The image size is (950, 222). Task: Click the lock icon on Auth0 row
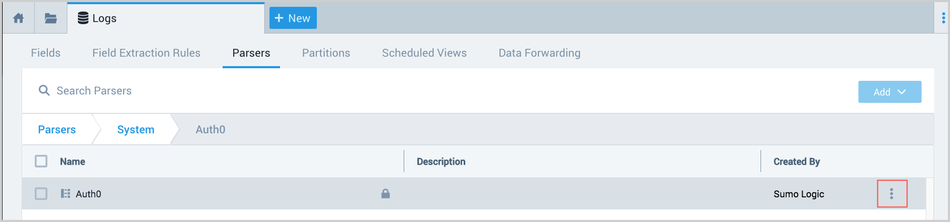pos(385,194)
